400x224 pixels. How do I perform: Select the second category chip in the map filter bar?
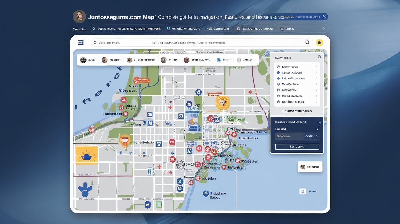(111, 60)
